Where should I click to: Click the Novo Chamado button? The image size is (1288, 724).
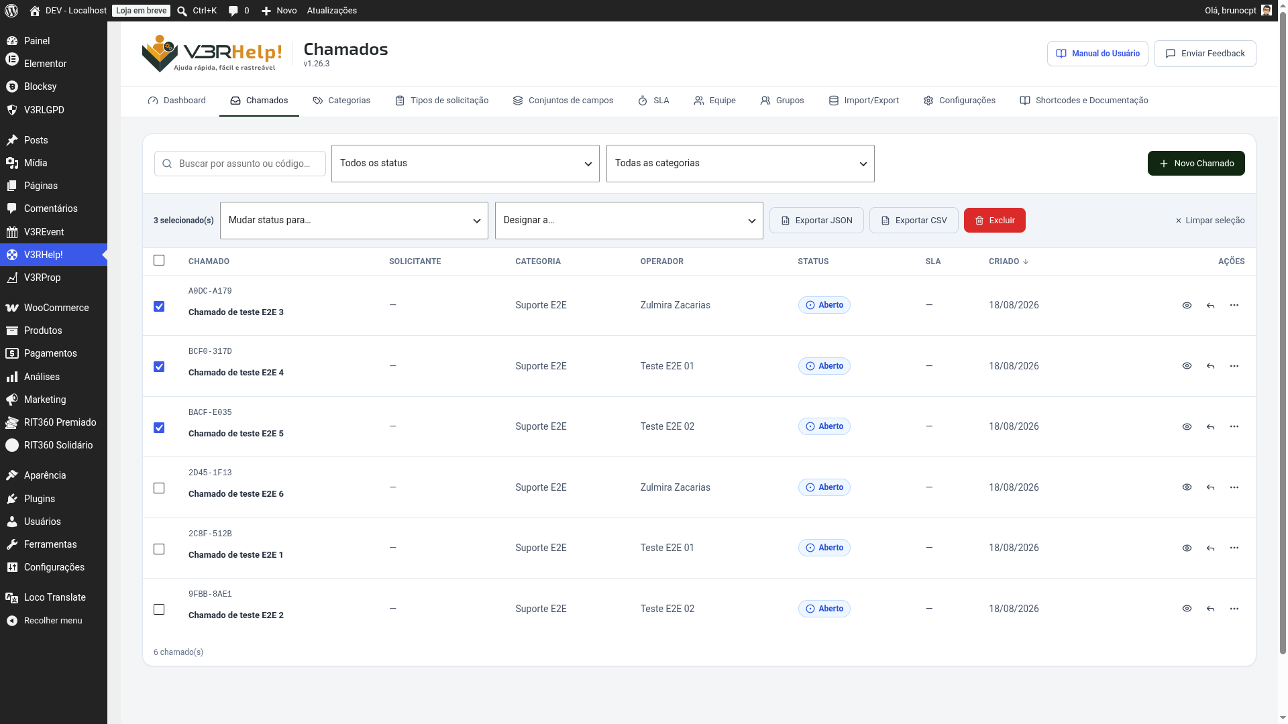tap(1196, 164)
